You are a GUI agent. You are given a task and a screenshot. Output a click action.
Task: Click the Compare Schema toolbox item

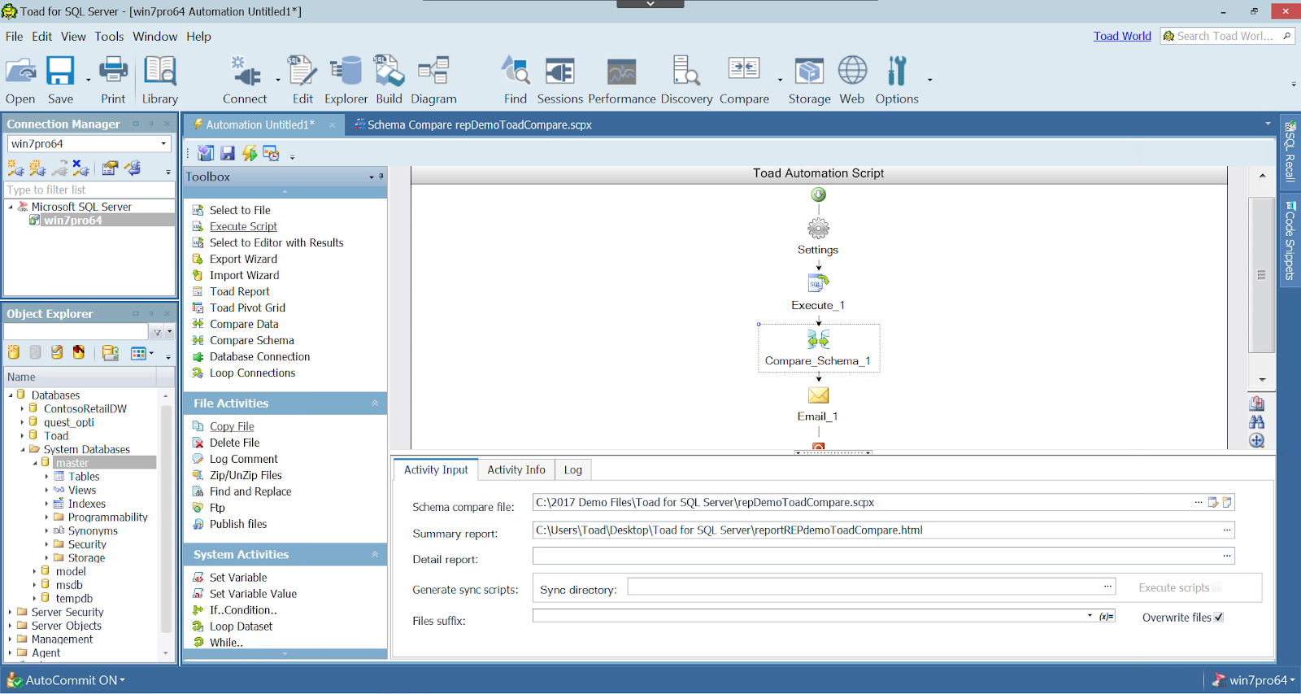pos(251,340)
